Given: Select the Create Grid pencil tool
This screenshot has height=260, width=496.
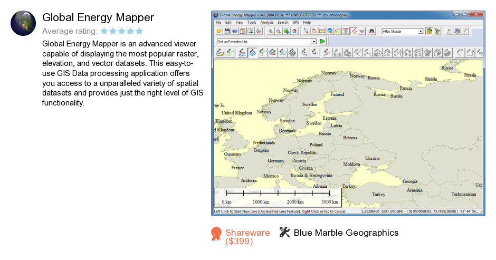Looking at the screenshot, I should coord(292,53).
